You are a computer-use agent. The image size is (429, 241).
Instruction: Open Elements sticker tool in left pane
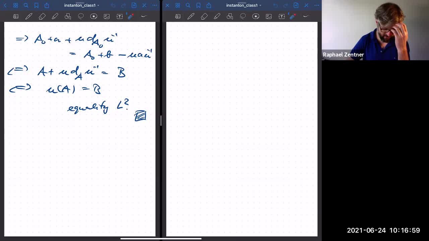click(x=94, y=16)
